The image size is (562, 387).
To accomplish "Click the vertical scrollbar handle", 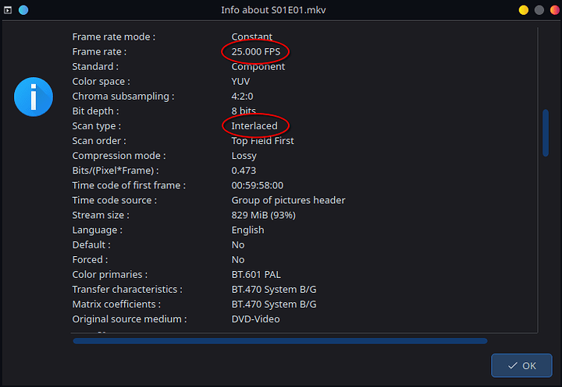I will pyautogui.click(x=546, y=133).
